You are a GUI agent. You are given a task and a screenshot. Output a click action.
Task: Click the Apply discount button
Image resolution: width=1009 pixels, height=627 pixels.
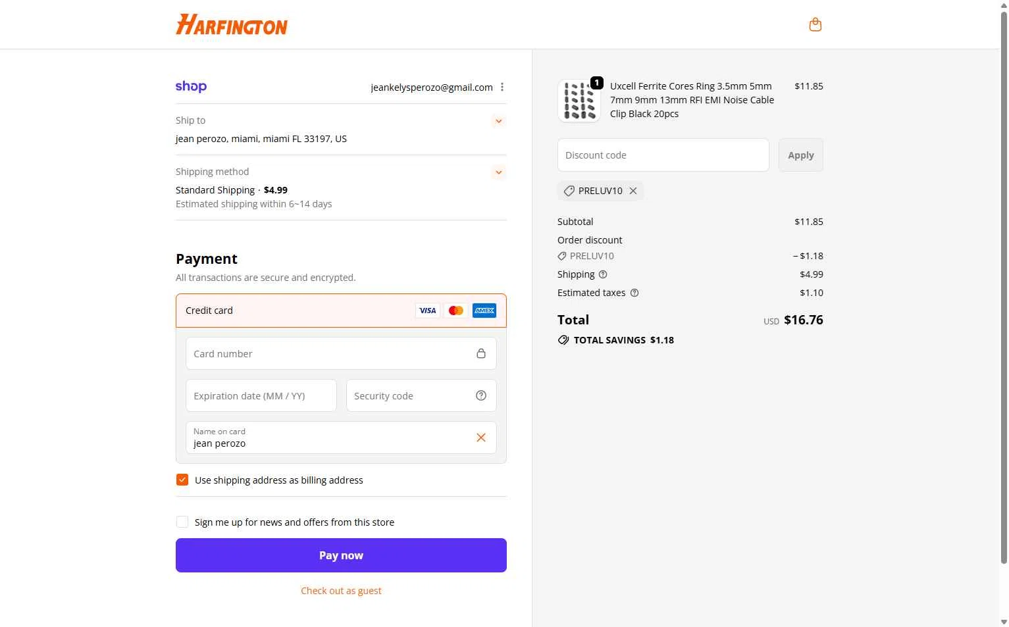click(801, 155)
